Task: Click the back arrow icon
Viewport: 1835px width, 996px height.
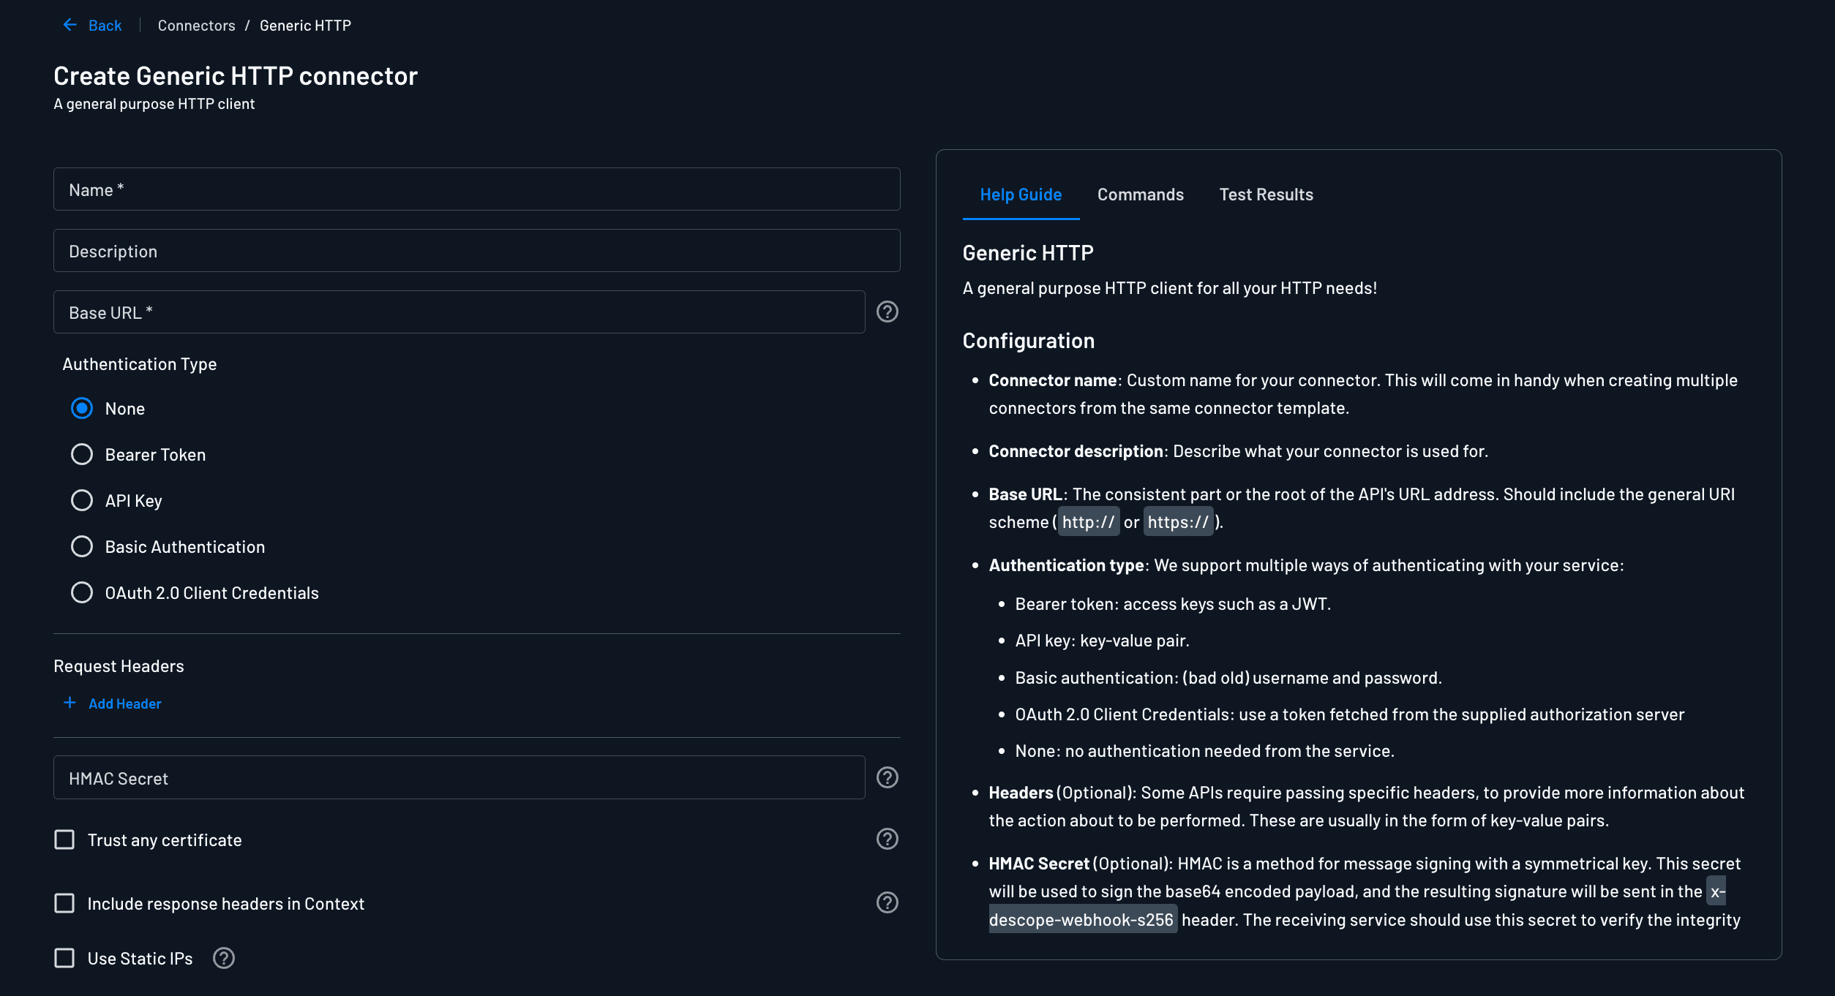Action: pyautogui.click(x=70, y=24)
